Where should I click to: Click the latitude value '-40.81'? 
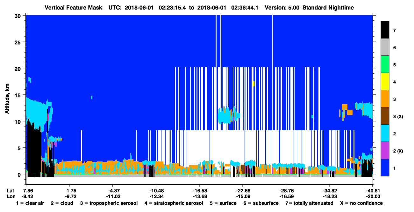(373, 191)
